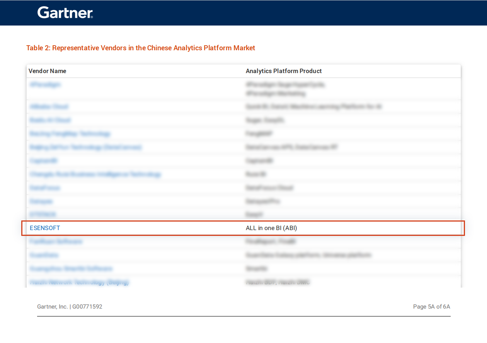Open the FanRuan Software vendor link

56,241
